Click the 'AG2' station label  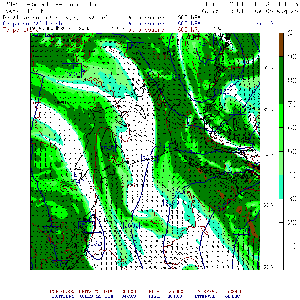tap(64, 103)
